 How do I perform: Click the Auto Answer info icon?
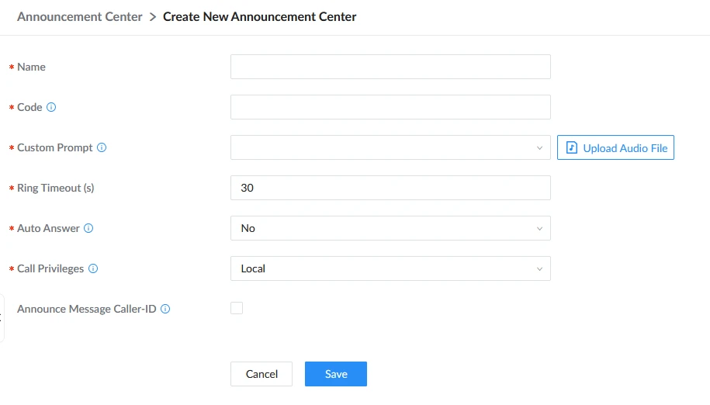(88, 228)
